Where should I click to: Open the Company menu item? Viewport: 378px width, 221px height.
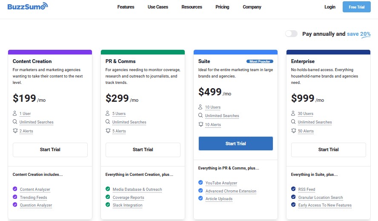point(252,7)
